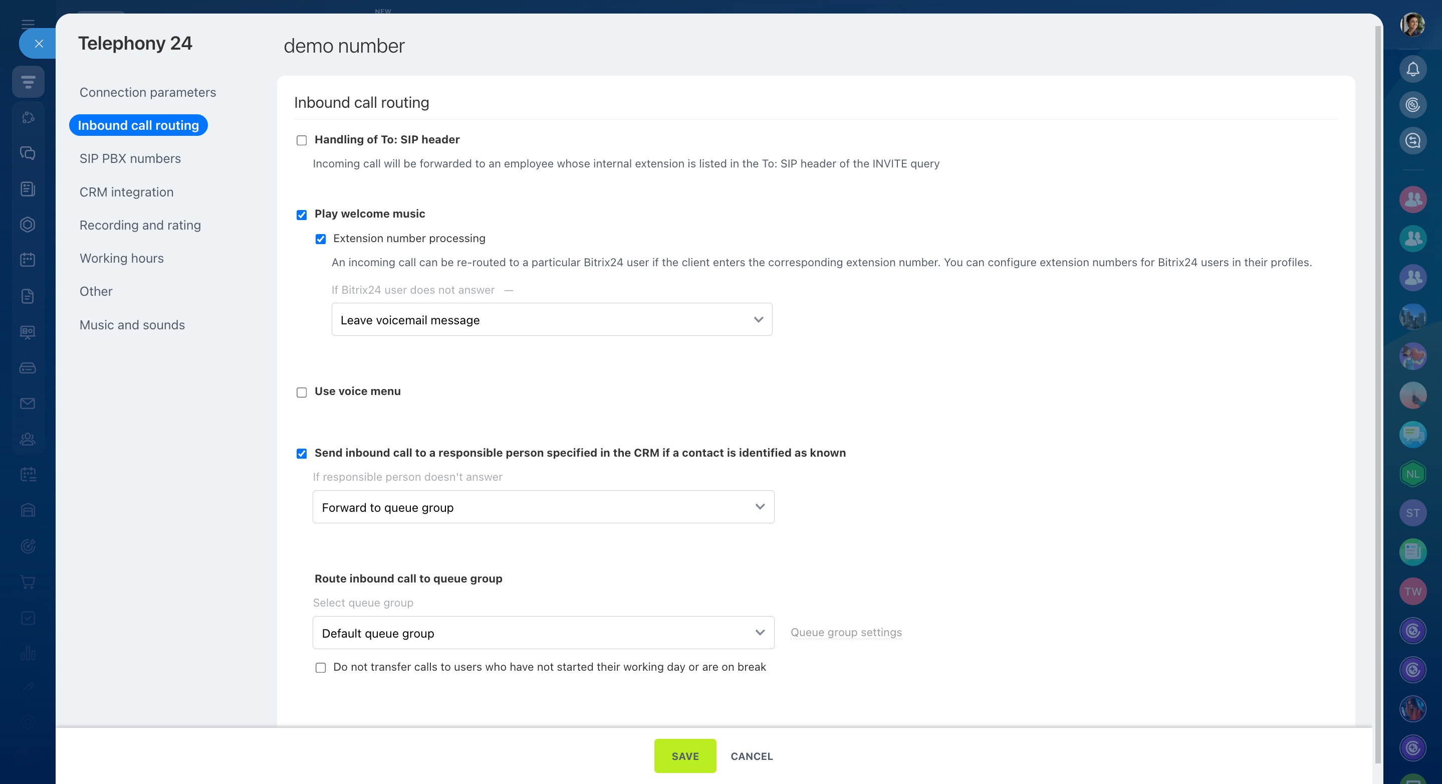Image resolution: width=1442 pixels, height=784 pixels.
Task: Toggle do not transfer calls to users on break
Action: point(320,668)
